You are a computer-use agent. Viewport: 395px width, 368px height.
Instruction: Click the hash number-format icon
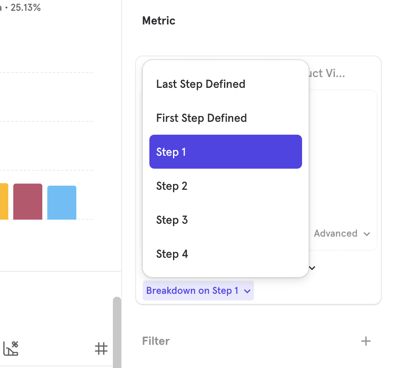(101, 349)
